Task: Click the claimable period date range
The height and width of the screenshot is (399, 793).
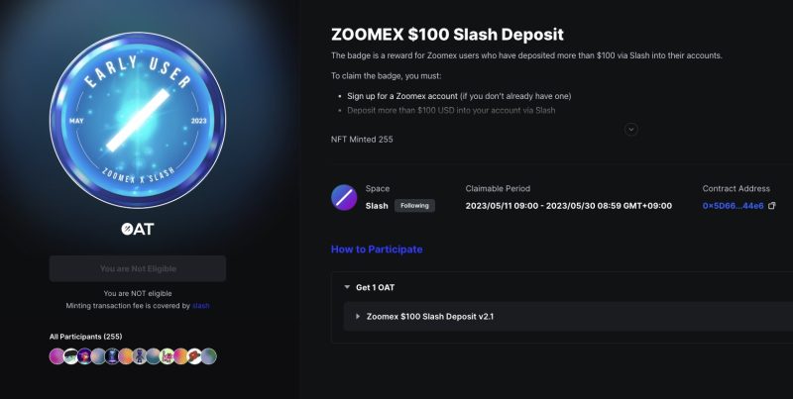Action: (x=568, y=206)
